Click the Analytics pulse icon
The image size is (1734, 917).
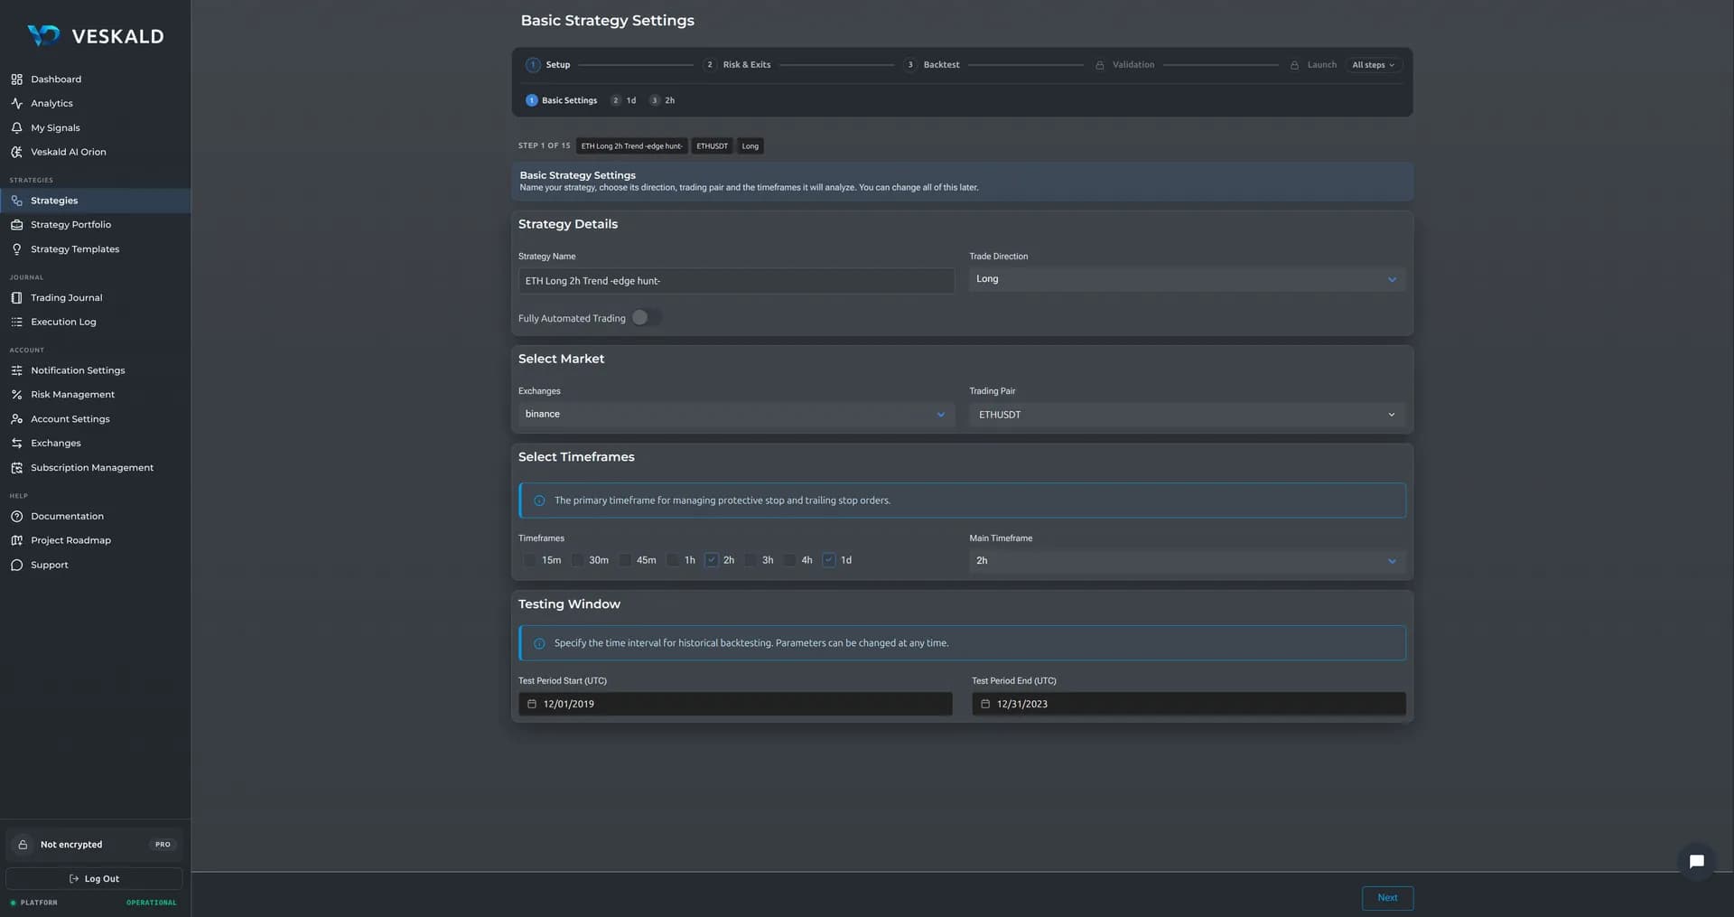pyautogui.click(x=16, y=104)
